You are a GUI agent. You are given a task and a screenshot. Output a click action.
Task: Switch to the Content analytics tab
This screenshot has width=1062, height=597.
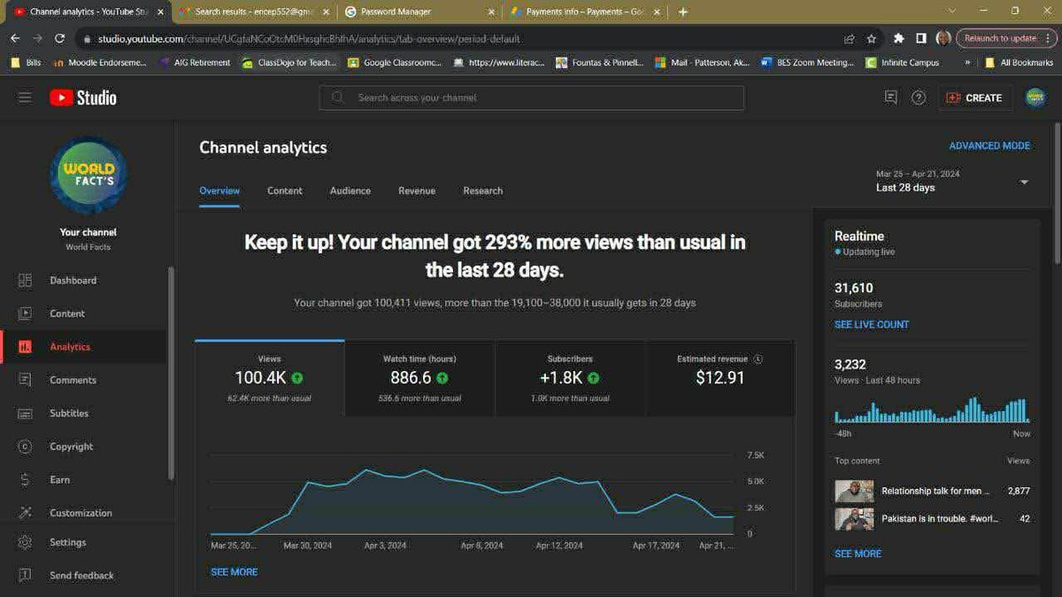[x=285, y=190]
